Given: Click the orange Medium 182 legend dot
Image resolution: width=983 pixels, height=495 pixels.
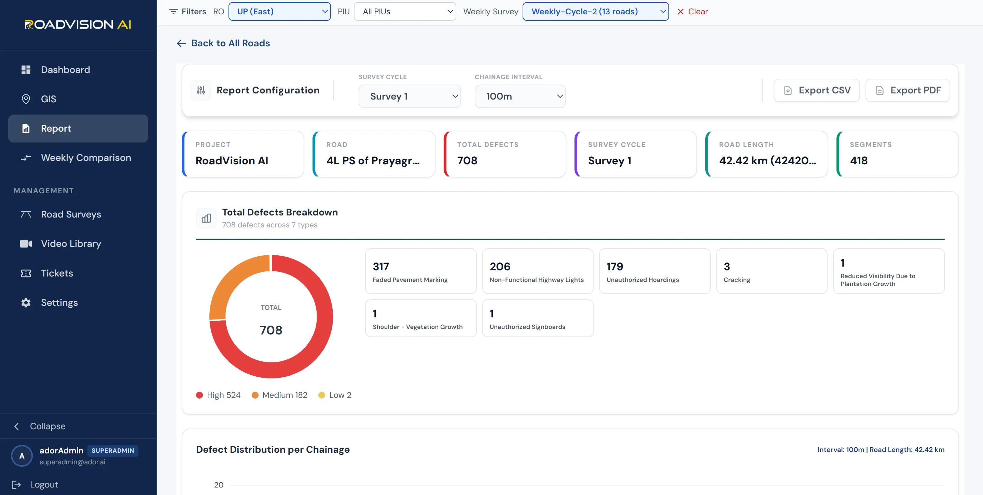Looking at the screenshot, I should click(x=255, y=395).
